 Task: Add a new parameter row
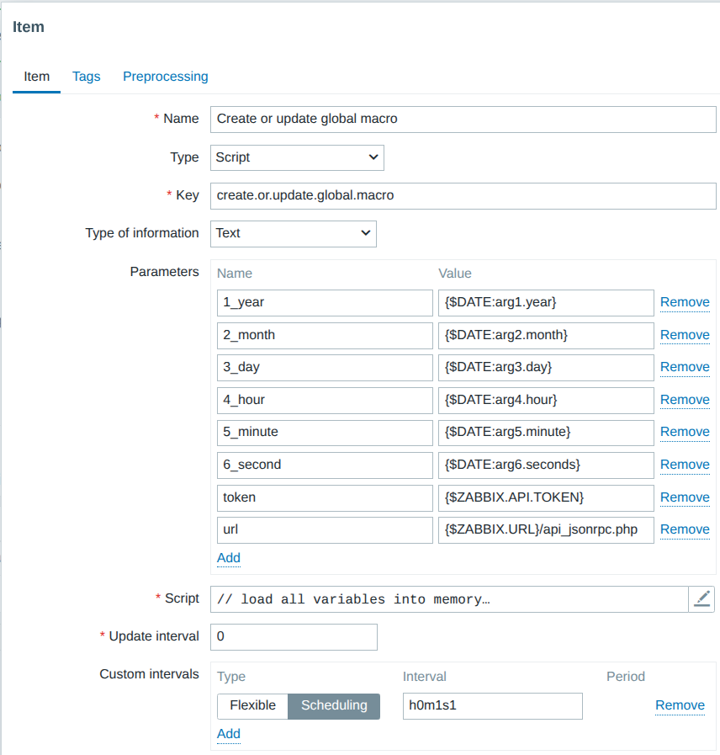click(228, 558)
